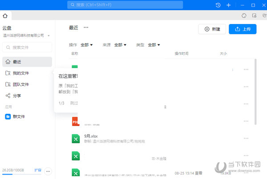Viewport: 267px width, 179px height.
Task: Open the ellipsis menu next to 最近 heading
Action: tap(86, 28)
